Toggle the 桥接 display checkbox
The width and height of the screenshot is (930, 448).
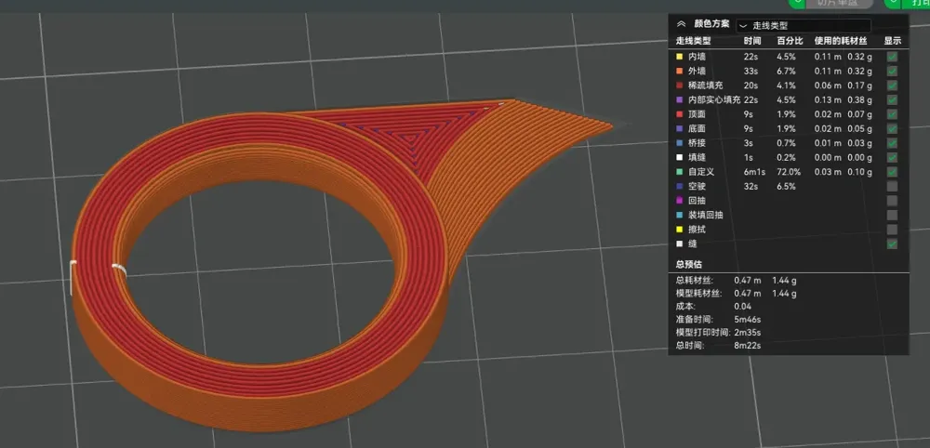point(892,143)
